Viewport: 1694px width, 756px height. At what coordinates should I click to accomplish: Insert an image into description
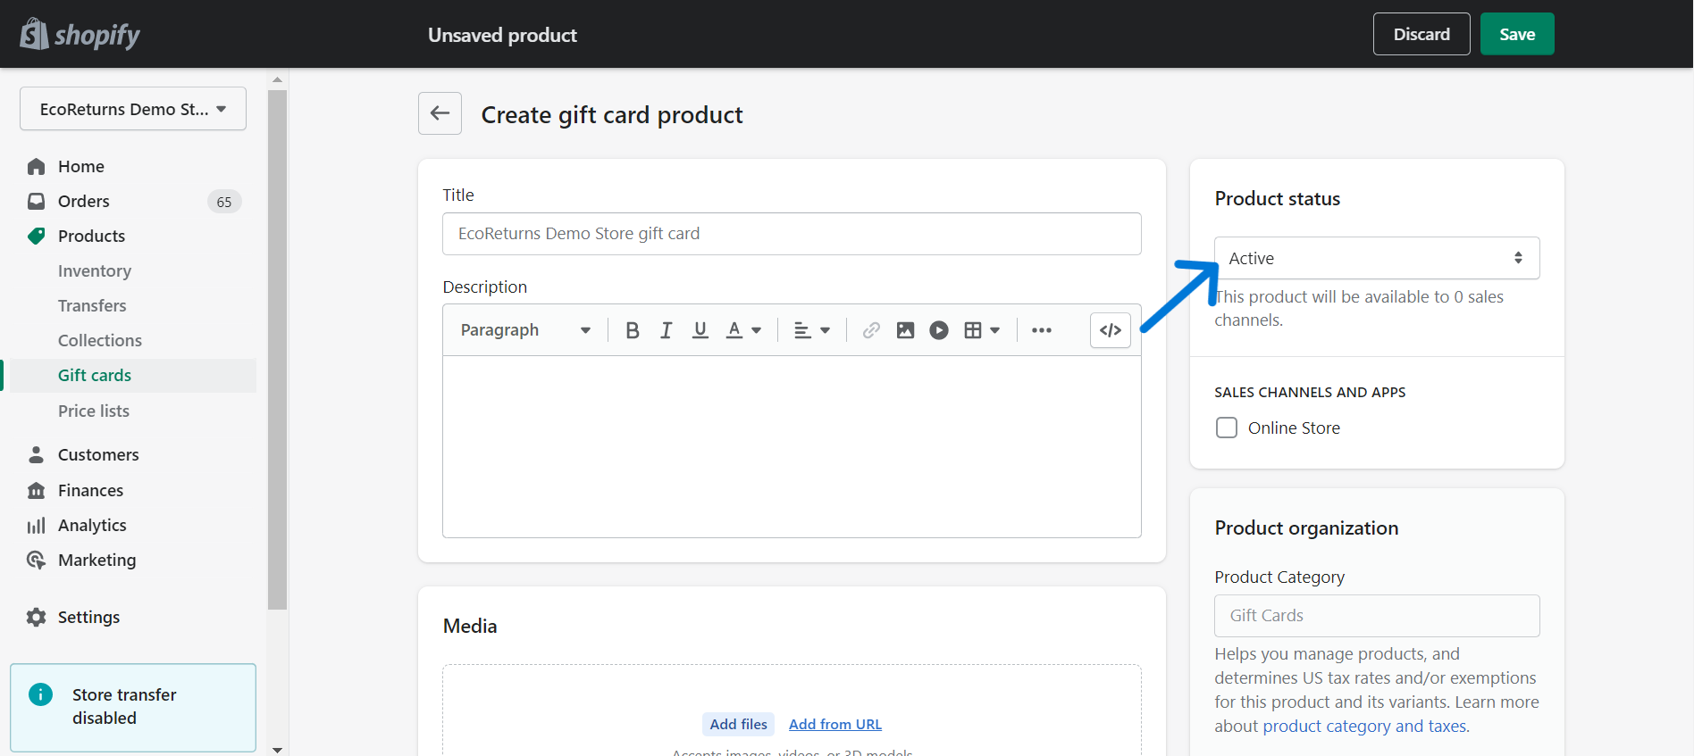[905, 330]
